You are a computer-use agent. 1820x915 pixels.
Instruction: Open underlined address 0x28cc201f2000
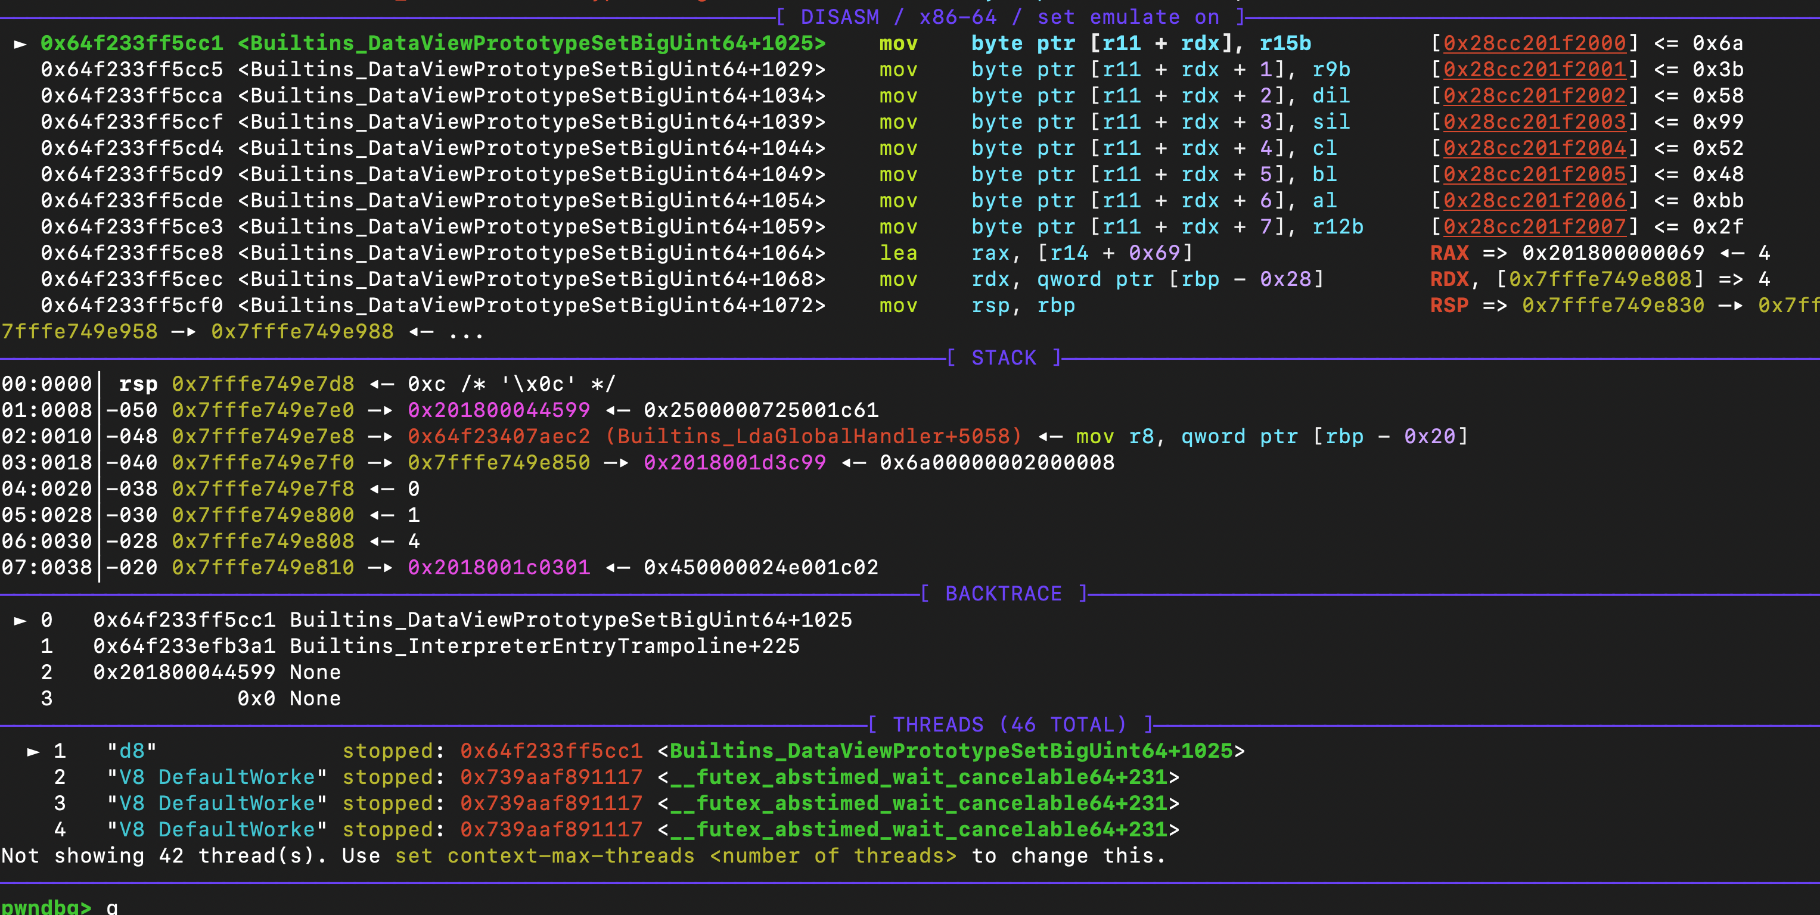tap(1534, 43)
